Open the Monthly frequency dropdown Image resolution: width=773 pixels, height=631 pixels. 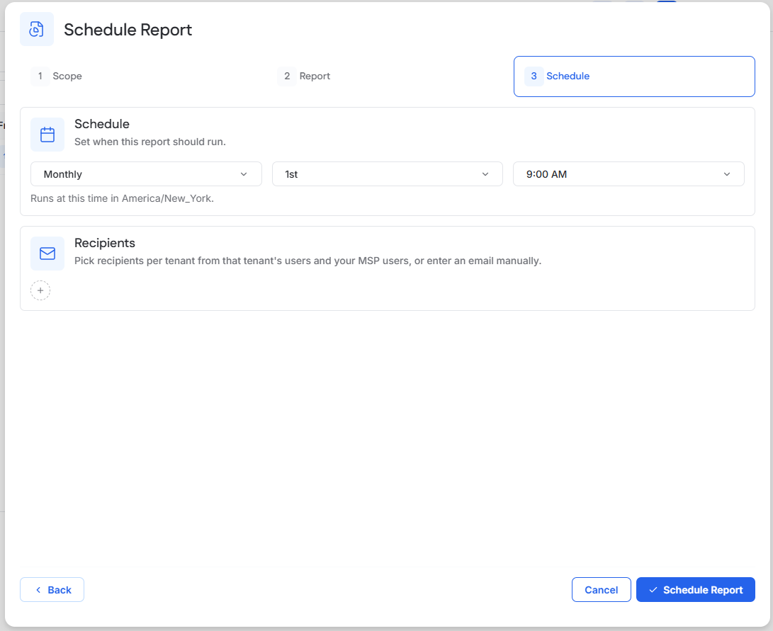tap(146, 174)
